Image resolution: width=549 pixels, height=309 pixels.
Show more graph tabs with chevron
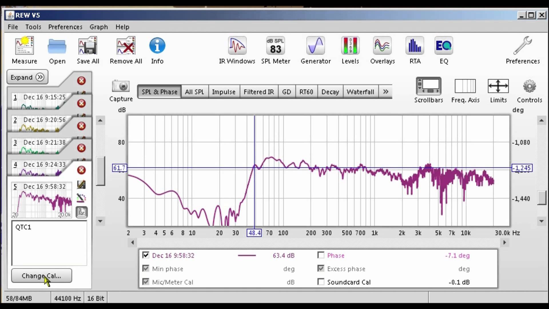coord(385,92)
